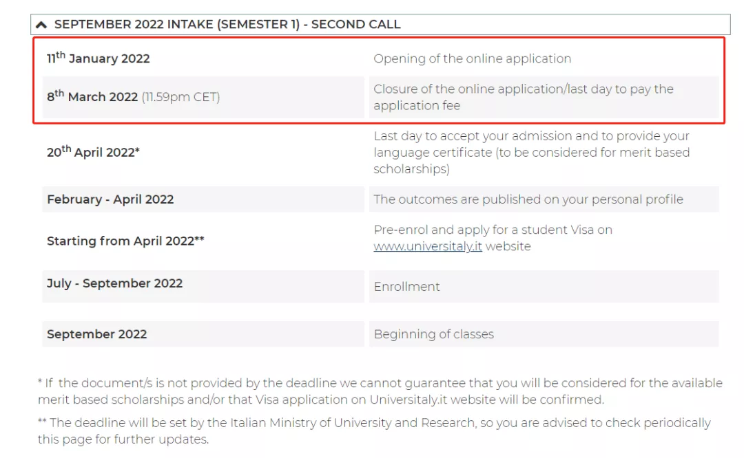Click the 8th March 2022 date

point(92,97)
